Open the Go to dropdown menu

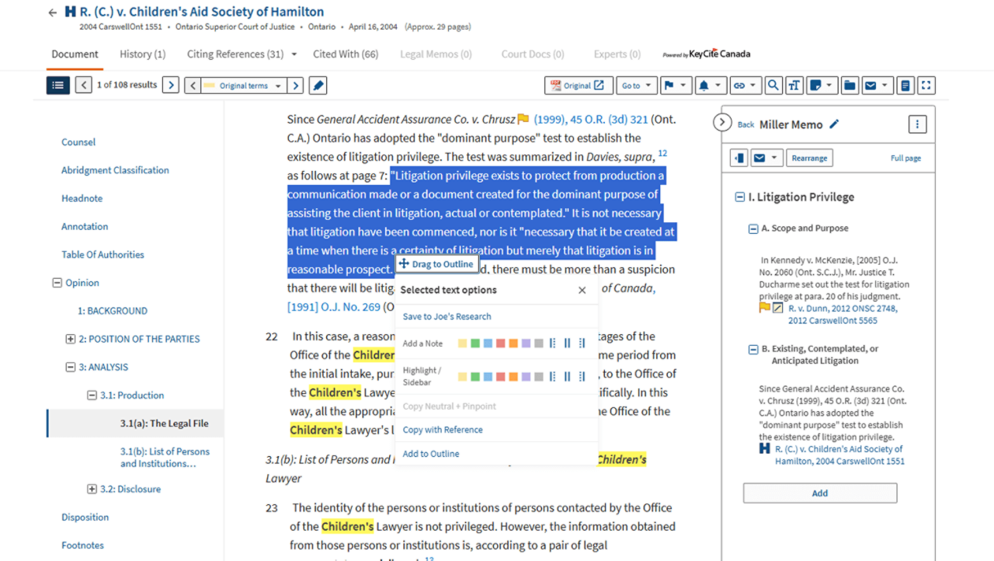tap(636, 85)
